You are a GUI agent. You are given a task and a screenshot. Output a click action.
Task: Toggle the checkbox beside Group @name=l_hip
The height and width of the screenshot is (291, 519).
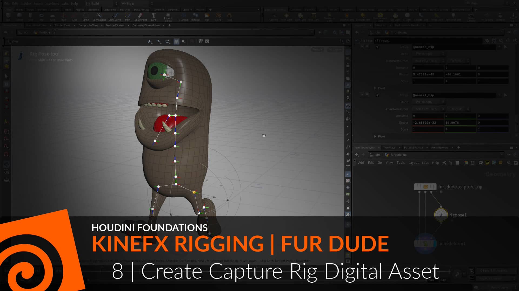click(377, 95)
